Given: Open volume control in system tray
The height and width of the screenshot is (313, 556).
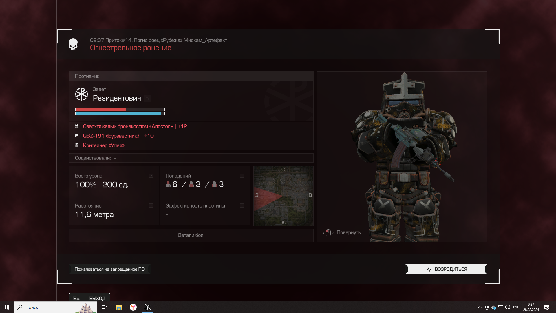Looking at the screenshot, I should (508, 307).
